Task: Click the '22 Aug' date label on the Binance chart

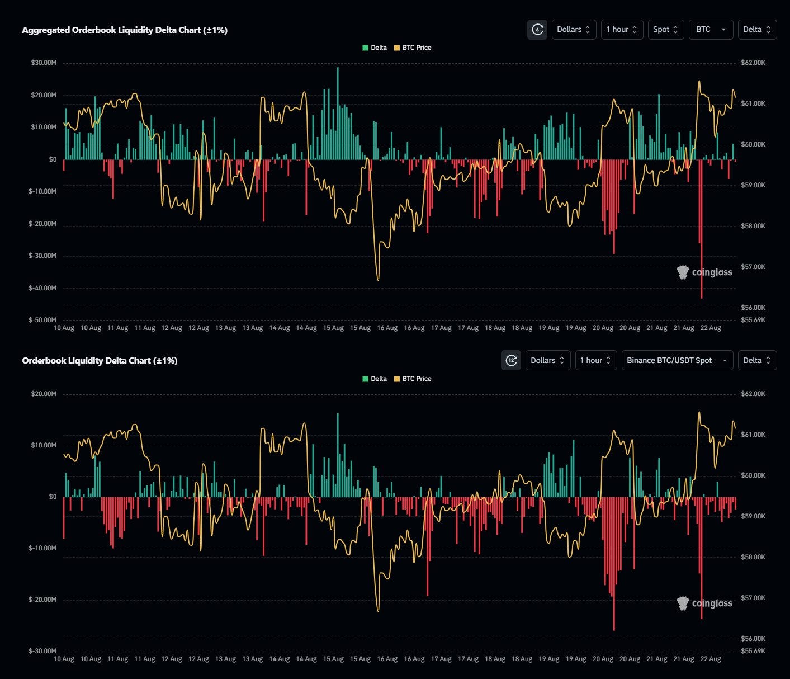Action: (x=711, y=659)
